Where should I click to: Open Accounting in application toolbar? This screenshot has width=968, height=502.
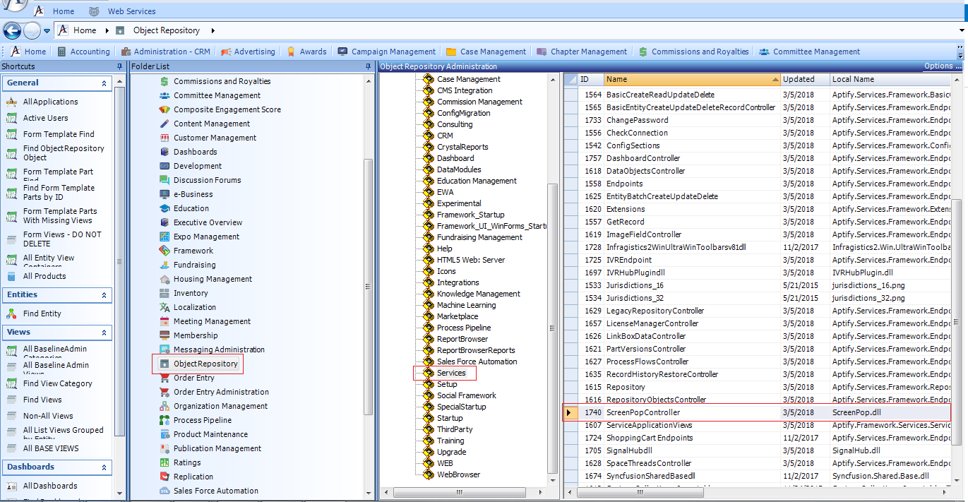83,52
